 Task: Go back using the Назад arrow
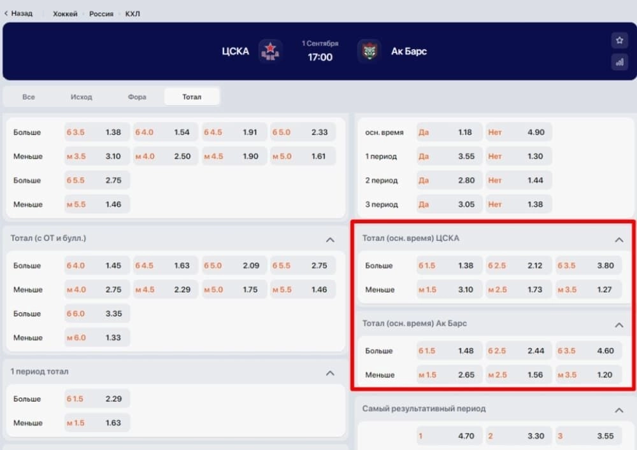pyautogui.click(x=18, y=13)
